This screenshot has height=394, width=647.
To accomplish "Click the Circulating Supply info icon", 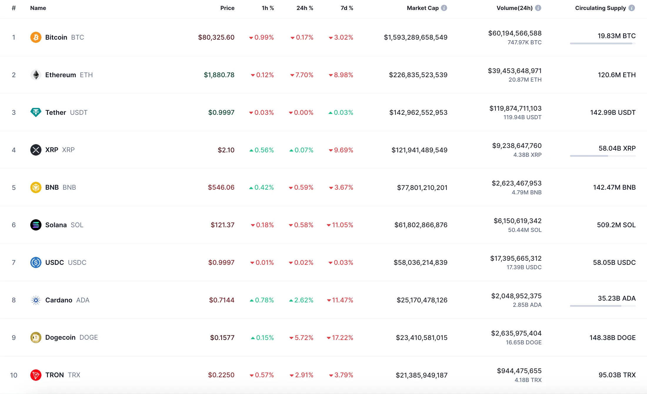I will [632, 8].
